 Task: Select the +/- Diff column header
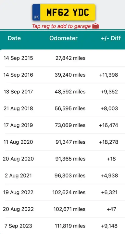(x=111, y=38)
